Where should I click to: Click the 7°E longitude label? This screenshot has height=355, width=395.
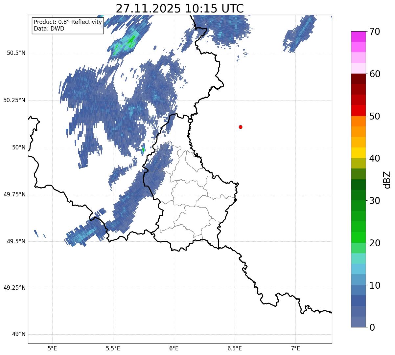click(x=295, y=348)
